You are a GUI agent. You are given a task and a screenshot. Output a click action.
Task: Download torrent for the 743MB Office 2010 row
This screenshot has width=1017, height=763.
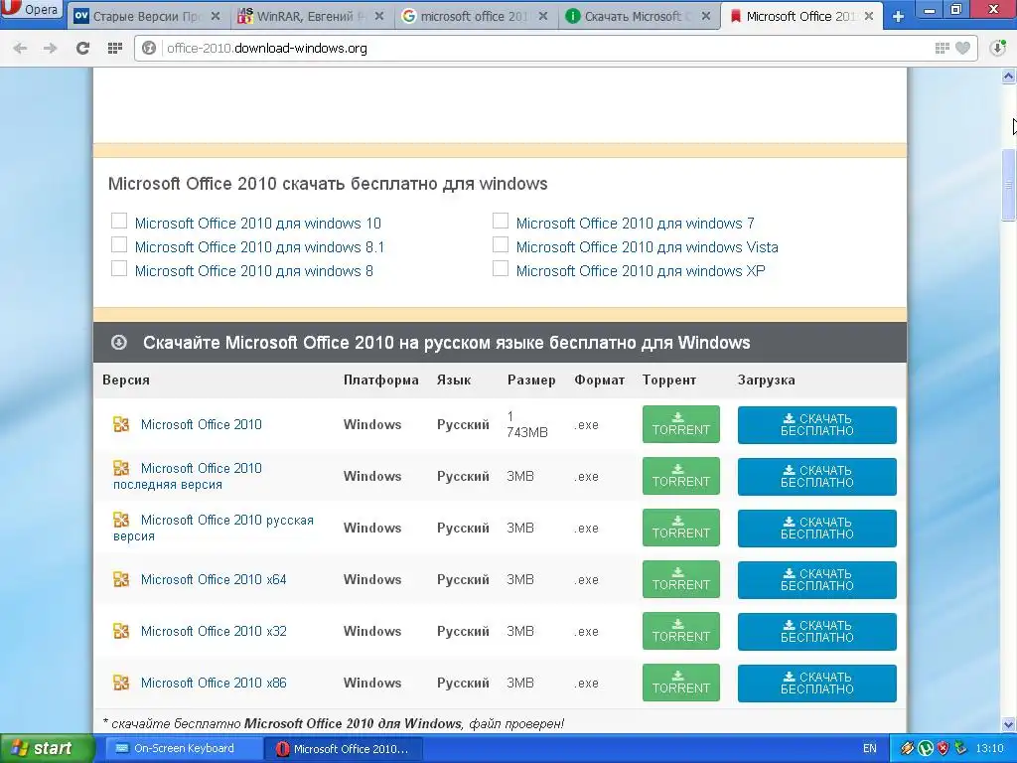(x=681, y=424)
